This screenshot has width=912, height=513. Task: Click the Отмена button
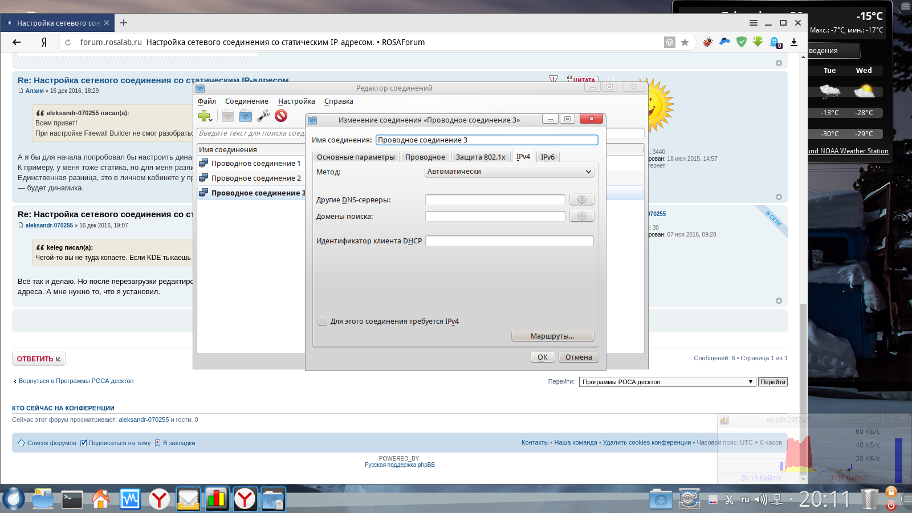click(579, 357)
